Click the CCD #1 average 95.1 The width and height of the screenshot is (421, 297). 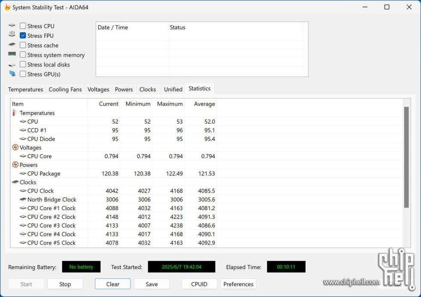210,130
